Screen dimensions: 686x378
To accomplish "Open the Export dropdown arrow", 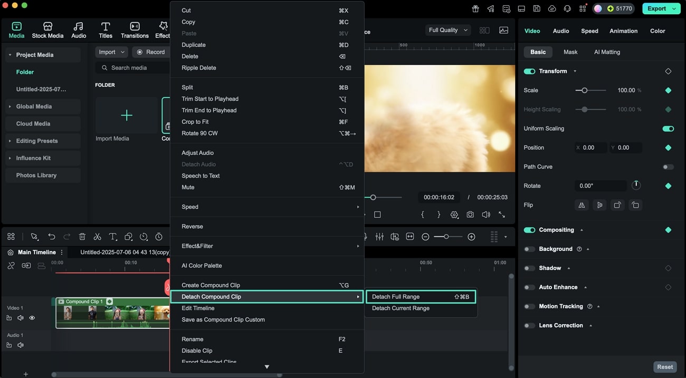I will (674, 8).
